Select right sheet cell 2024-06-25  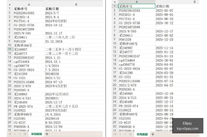(177, 19)
